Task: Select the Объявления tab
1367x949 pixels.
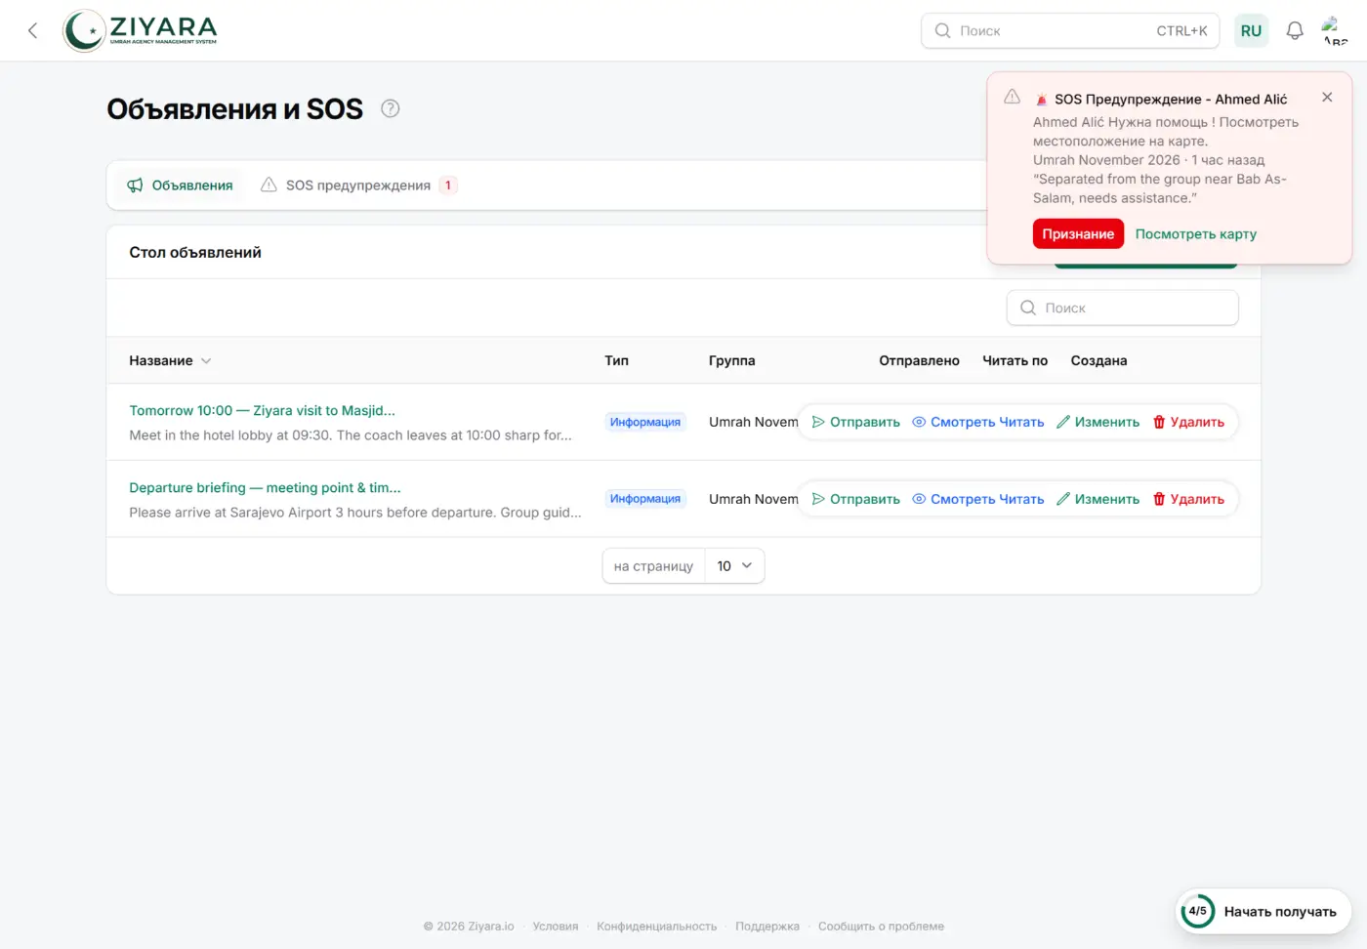Action: (x=181, y=185)
